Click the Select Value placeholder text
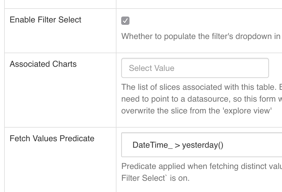Screen dimensions: 282x192 (151, 68)
